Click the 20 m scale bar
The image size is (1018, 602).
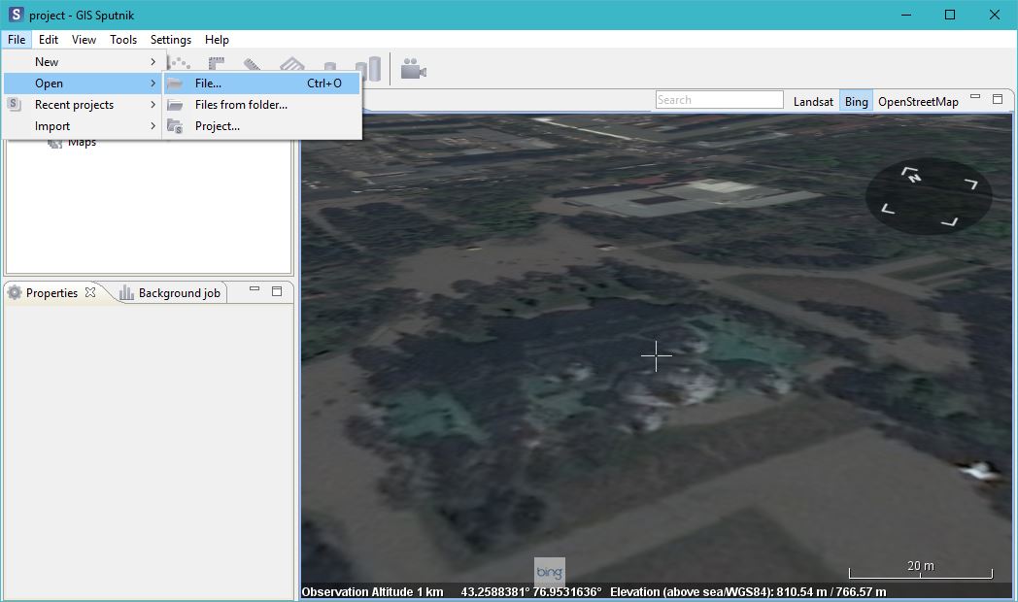(921, 570)
